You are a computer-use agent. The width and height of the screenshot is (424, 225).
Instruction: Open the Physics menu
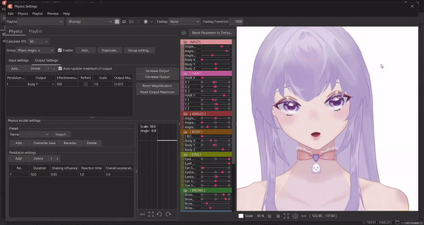point(23,13)
